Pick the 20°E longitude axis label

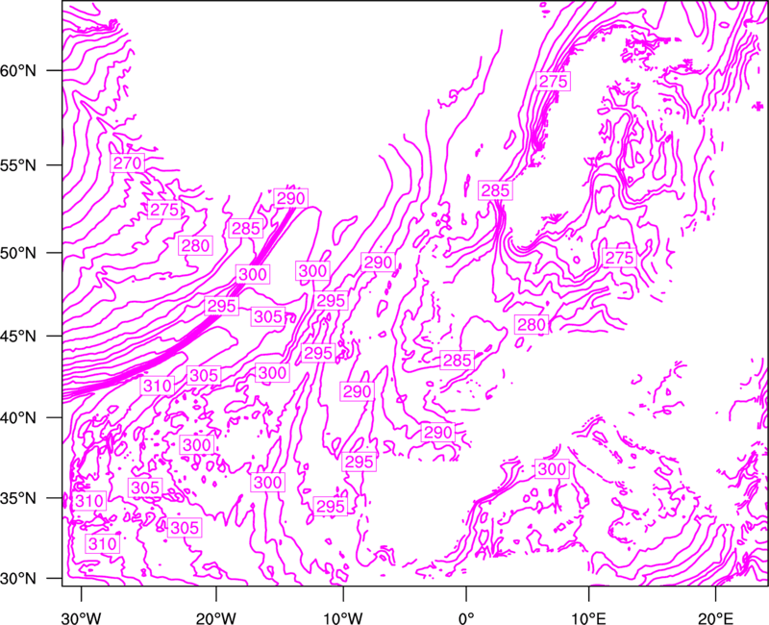(715, 618)
